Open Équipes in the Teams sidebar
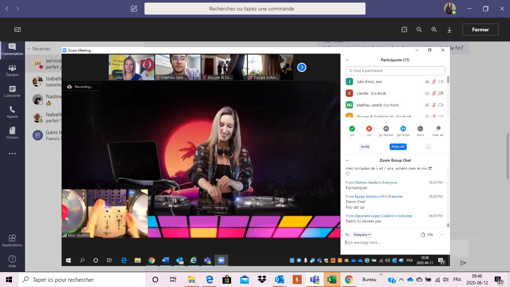 (x=12, y=70)
